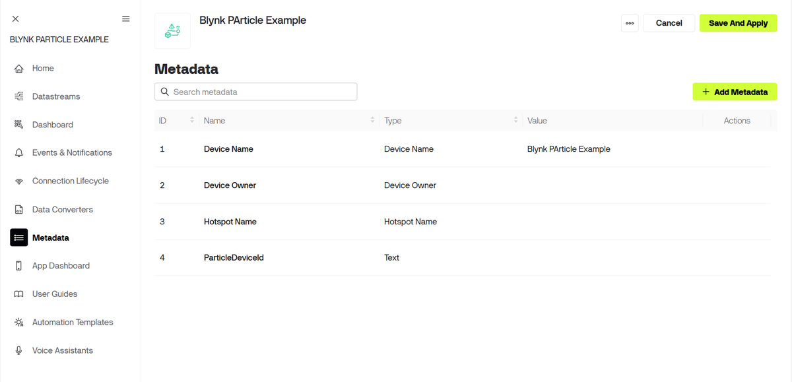Click the Dashboard icon in sidebar

click(19, 125)
